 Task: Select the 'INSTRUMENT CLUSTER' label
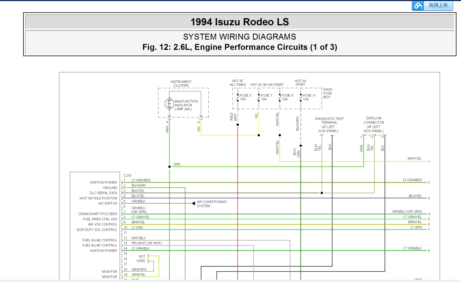(181, 83)
